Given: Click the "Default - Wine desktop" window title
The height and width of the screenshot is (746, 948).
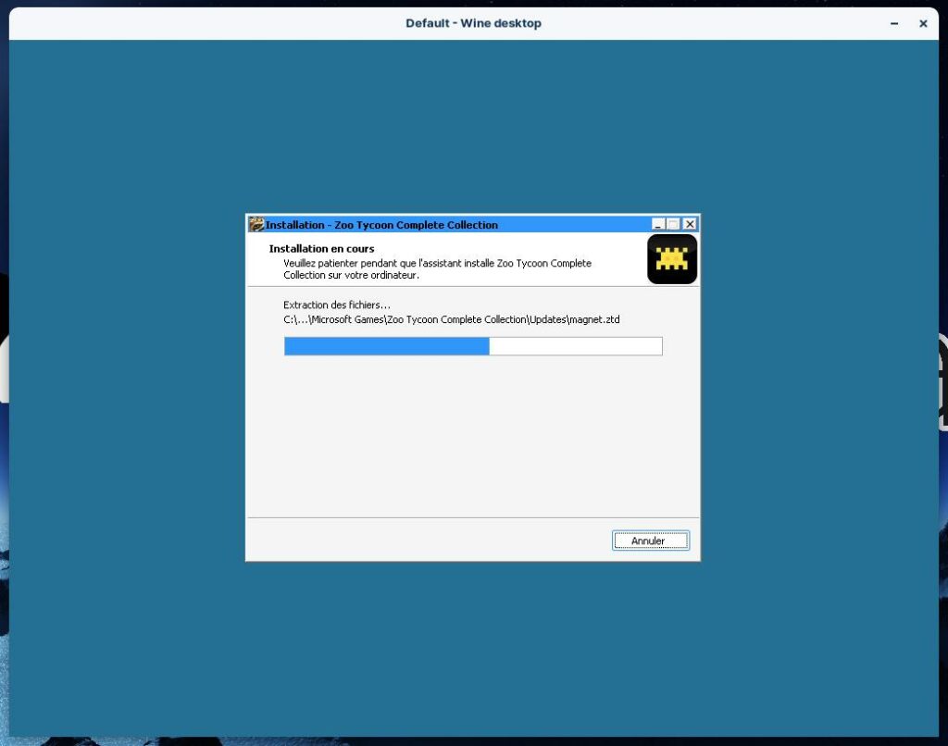Looking at the screenshot, I should pyautogui.click(x=473, y=23).
